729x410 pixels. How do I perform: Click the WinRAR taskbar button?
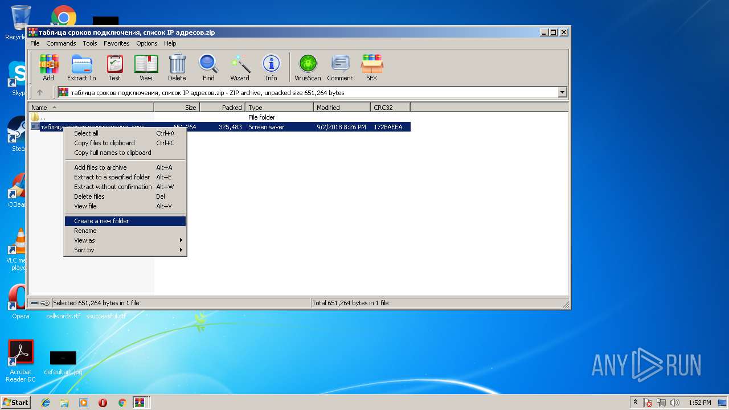(x=140, y=403)
